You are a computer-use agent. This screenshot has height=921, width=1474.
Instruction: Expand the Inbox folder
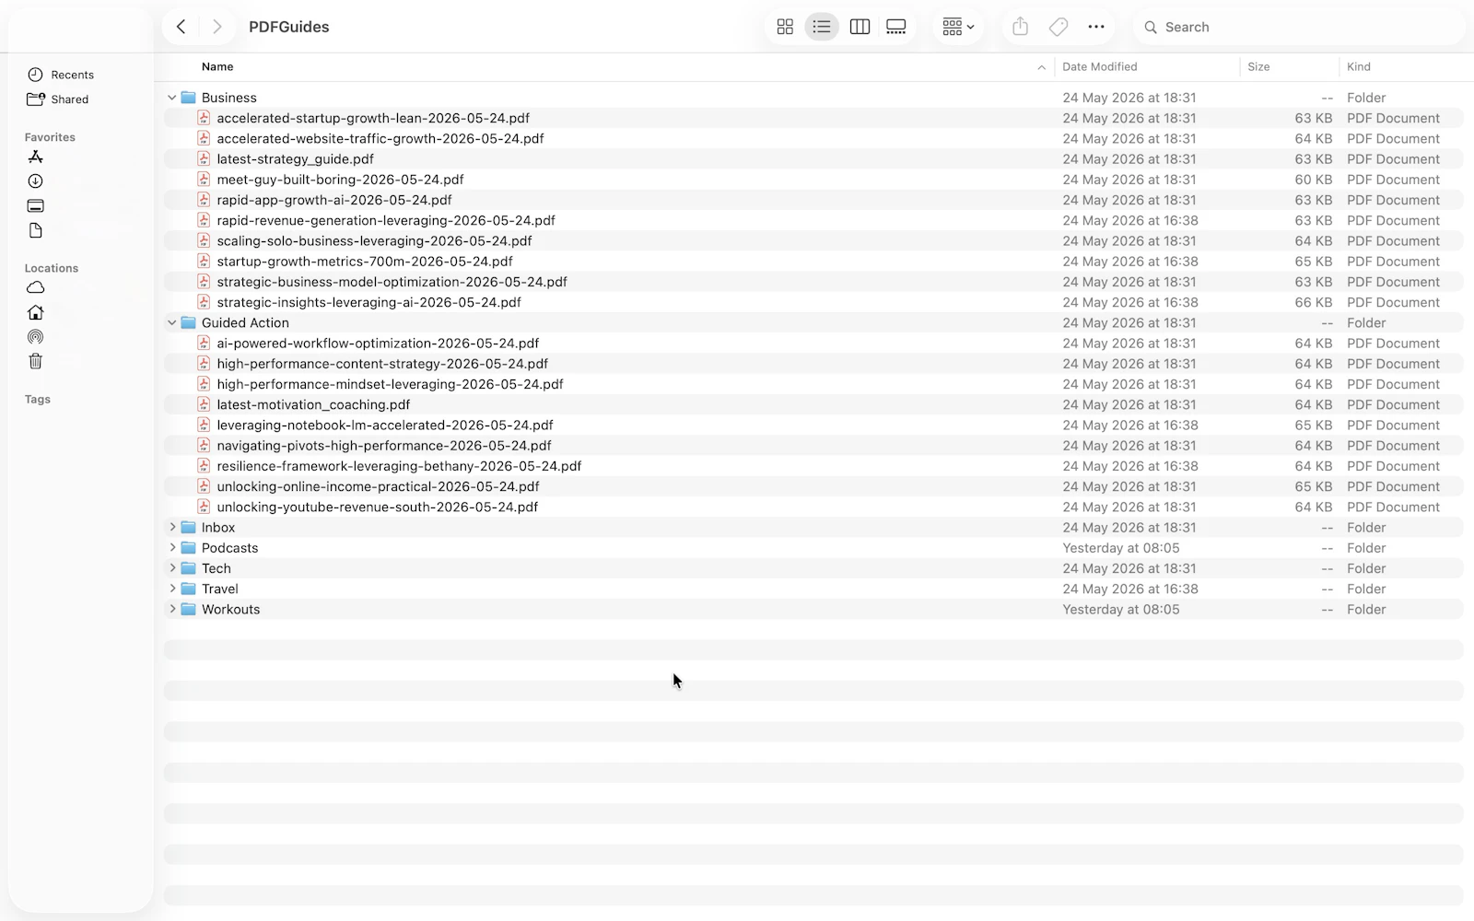[x=171, y=527]
